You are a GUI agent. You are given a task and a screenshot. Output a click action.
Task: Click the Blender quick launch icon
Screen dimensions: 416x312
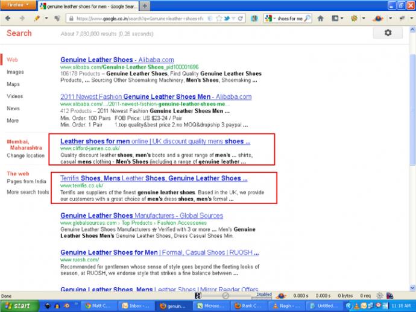pos(66,306)
